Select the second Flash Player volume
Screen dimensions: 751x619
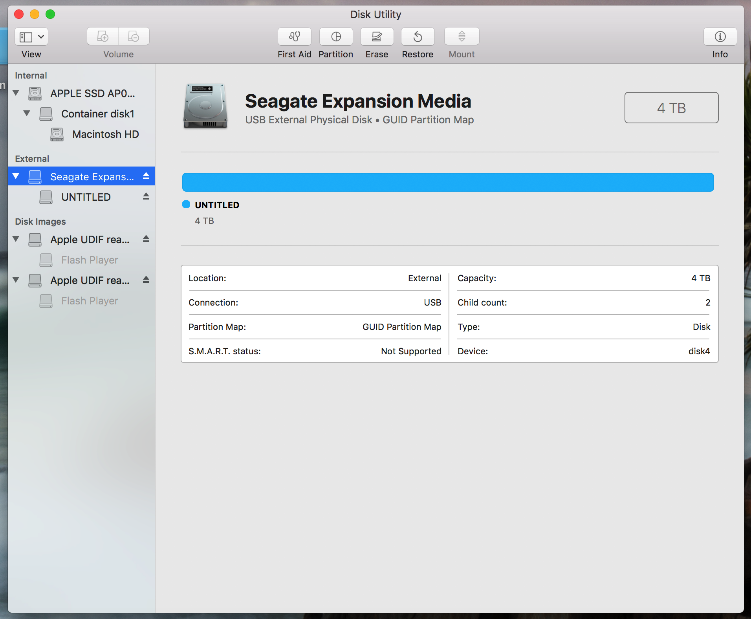[x=81, y=301]
